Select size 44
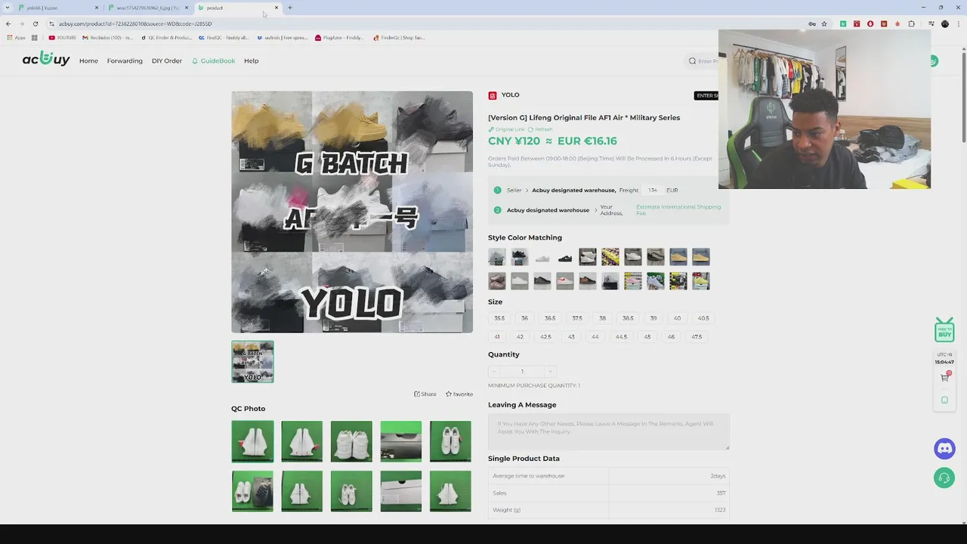The width and height of the screenshot is (967, 544). click(x=595, y=337)
